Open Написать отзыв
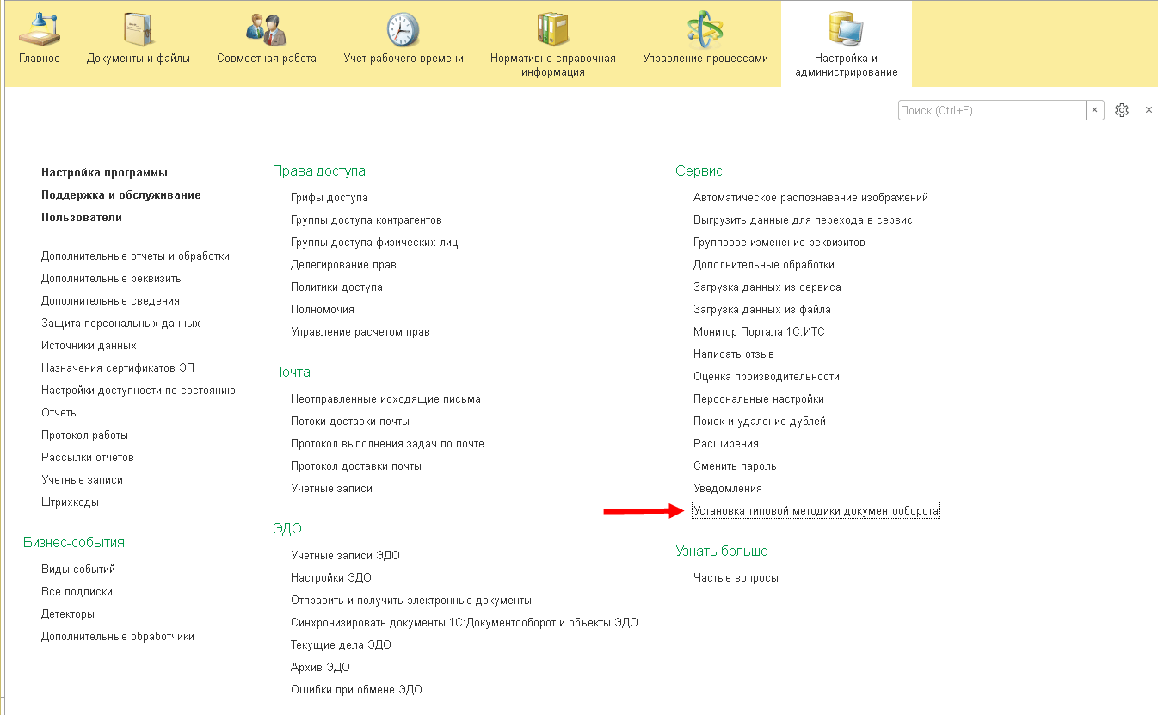 point(734,354)
